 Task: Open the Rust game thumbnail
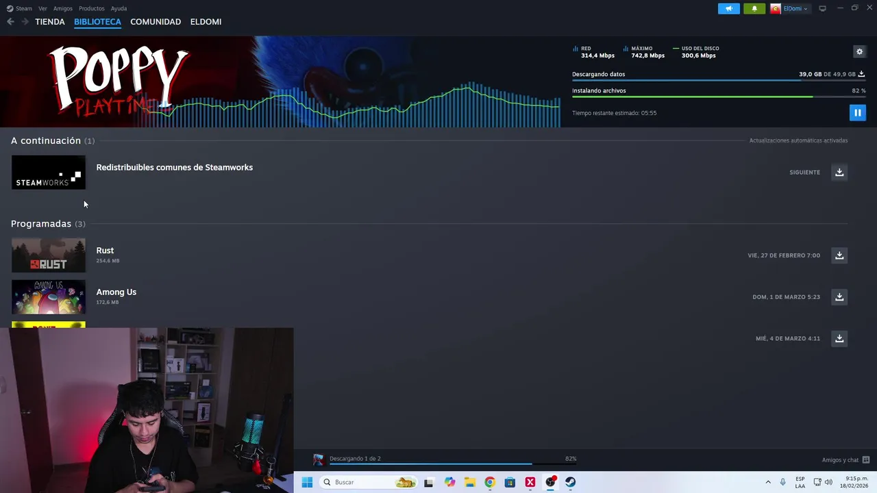(x=49, y=255)
